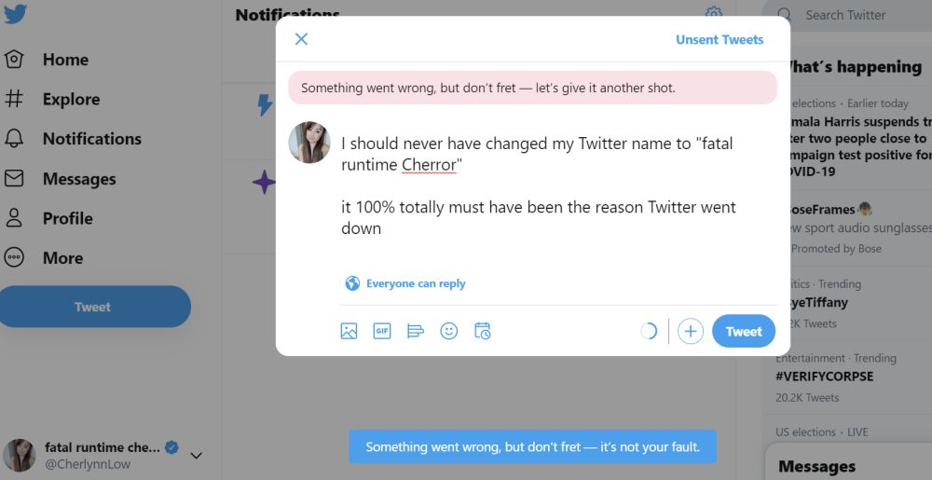Click the 20.2K Tweets count
The height and width of the screenshot is (480, 932).
pyautogui.click(x=807, y=398)
